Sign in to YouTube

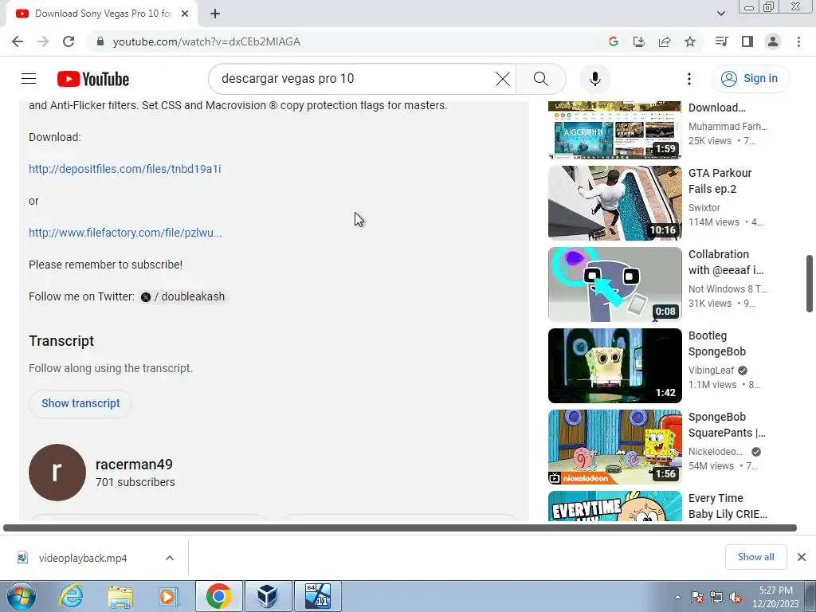point(750,79)
